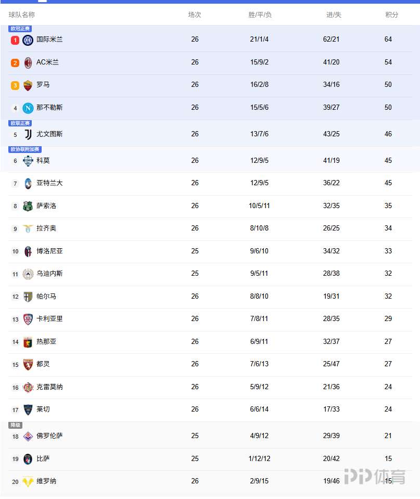Click the Genoa (热那亚) club crest

tap(28, 342)
